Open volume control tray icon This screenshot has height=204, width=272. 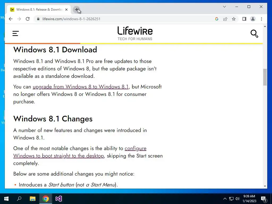[x=237, y=199]
